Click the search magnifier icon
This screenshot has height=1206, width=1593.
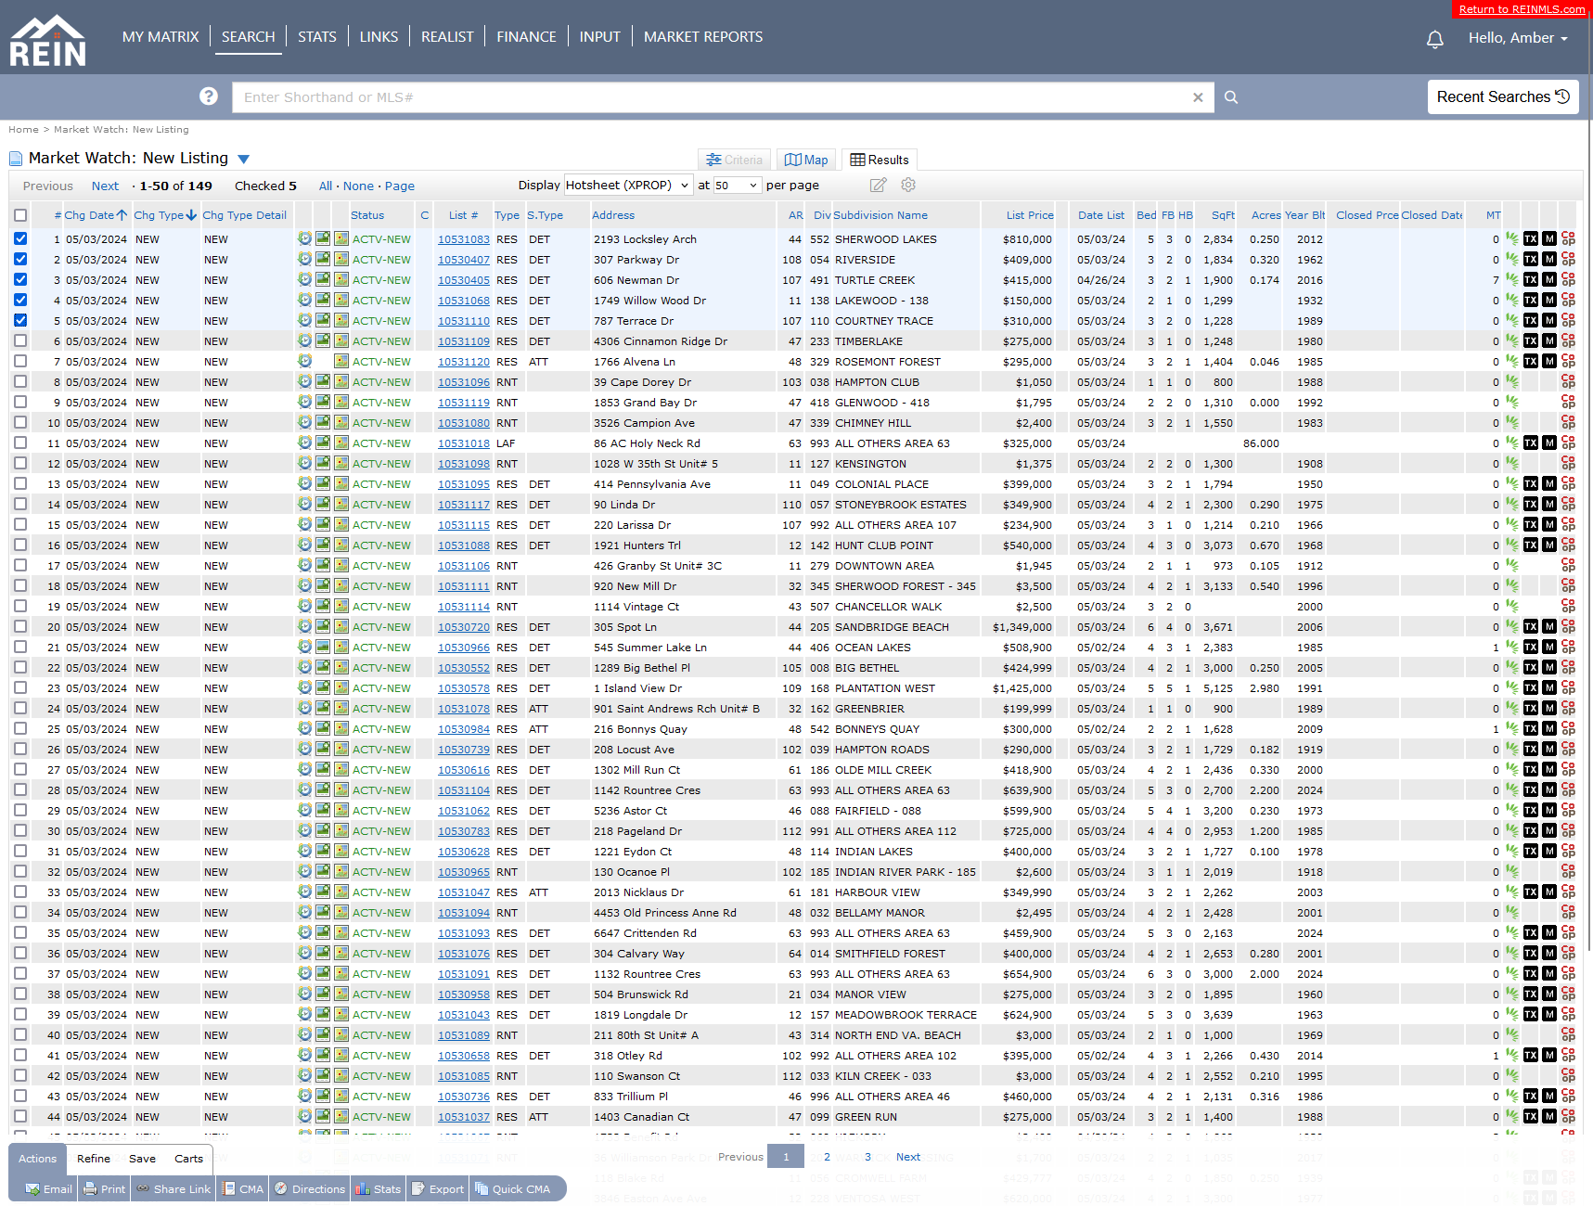click(x=1231, y=97)
